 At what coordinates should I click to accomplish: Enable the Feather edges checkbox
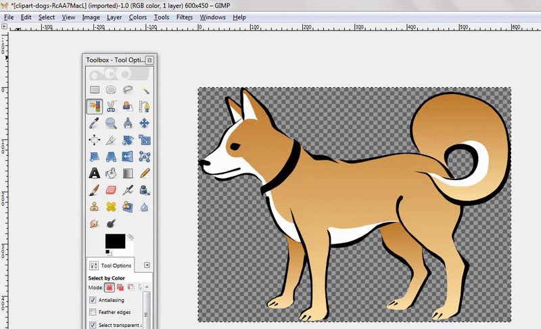coord(93,312)
